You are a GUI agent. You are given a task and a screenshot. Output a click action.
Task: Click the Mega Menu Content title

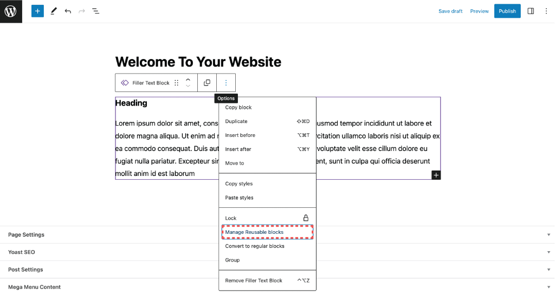click(x=34, y=287)
